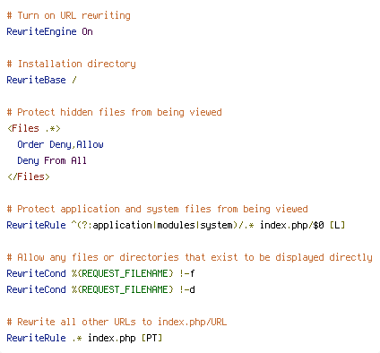Screen dimensions: 380x353
Task: Click the RewriteEngine directive
Action: click(41, 31)
